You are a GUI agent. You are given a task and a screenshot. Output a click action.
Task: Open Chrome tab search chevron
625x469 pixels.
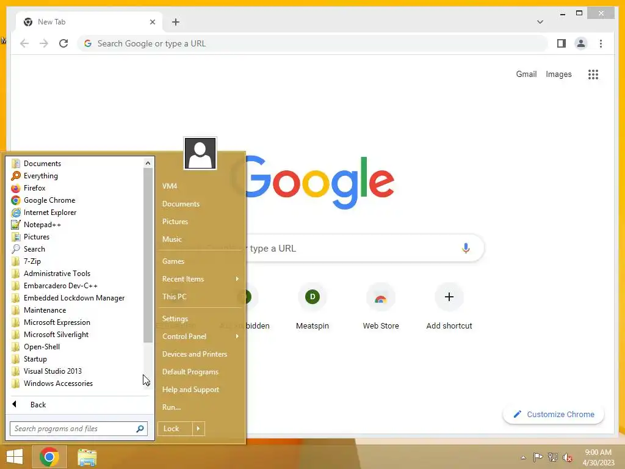pyautogui.click(x=540, y=22)
